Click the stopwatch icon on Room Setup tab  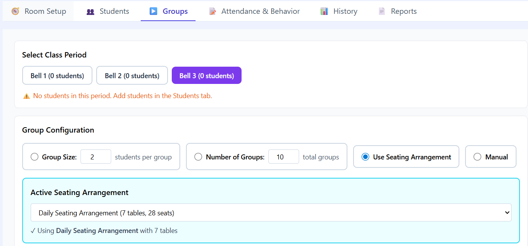[15, 11]
